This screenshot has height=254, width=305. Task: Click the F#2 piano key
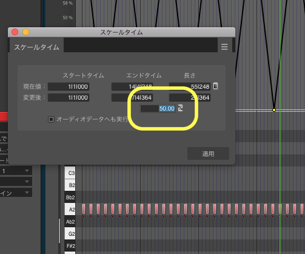[x=70, y=245]
